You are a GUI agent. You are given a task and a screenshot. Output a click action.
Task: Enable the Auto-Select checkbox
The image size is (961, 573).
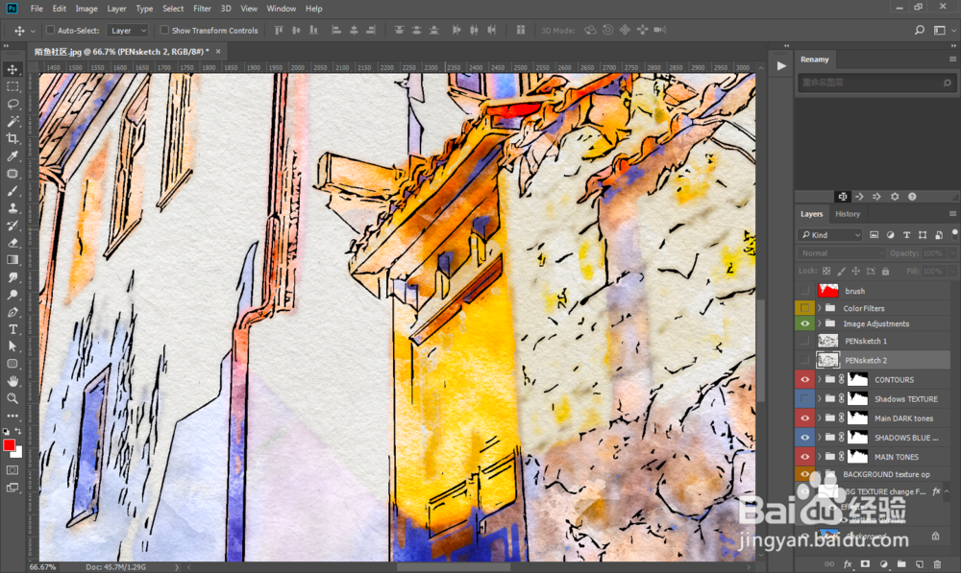[50, 30]
